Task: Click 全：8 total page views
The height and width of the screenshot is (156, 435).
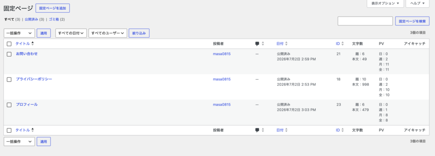Action: click(x=384, y=120)
